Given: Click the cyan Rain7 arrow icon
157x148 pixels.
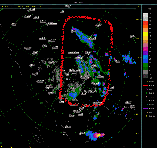Looking at the screenshot, I should tap(146, 105).
